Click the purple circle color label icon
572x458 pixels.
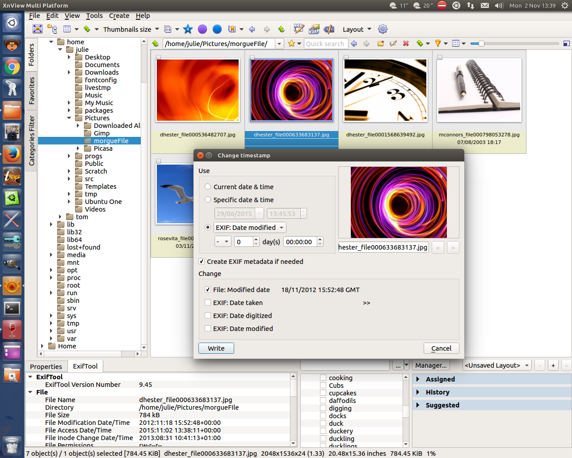202,29
